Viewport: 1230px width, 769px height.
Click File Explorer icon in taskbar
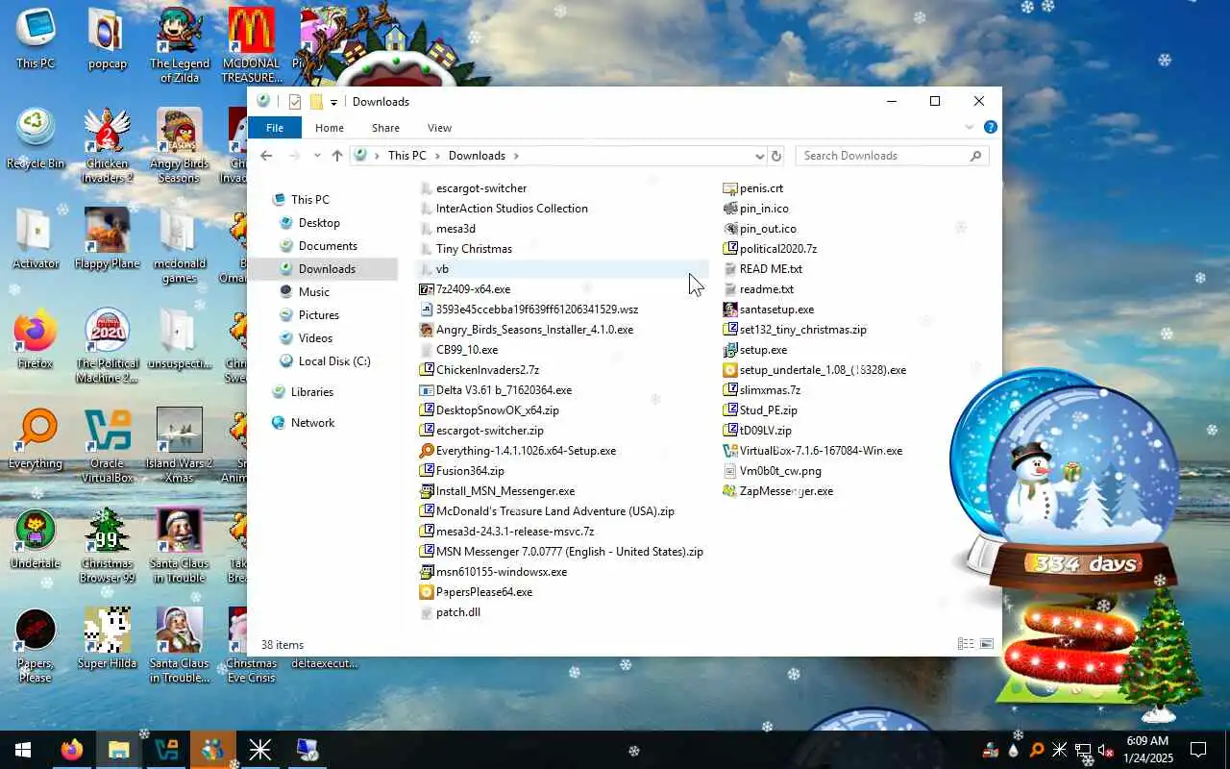(119, 749)
